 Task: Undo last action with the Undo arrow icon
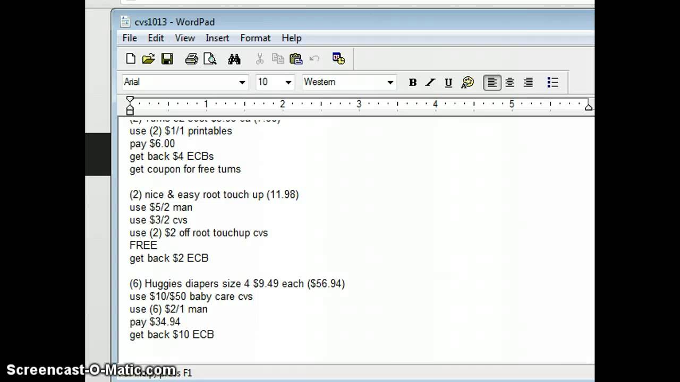pos(314,59)
